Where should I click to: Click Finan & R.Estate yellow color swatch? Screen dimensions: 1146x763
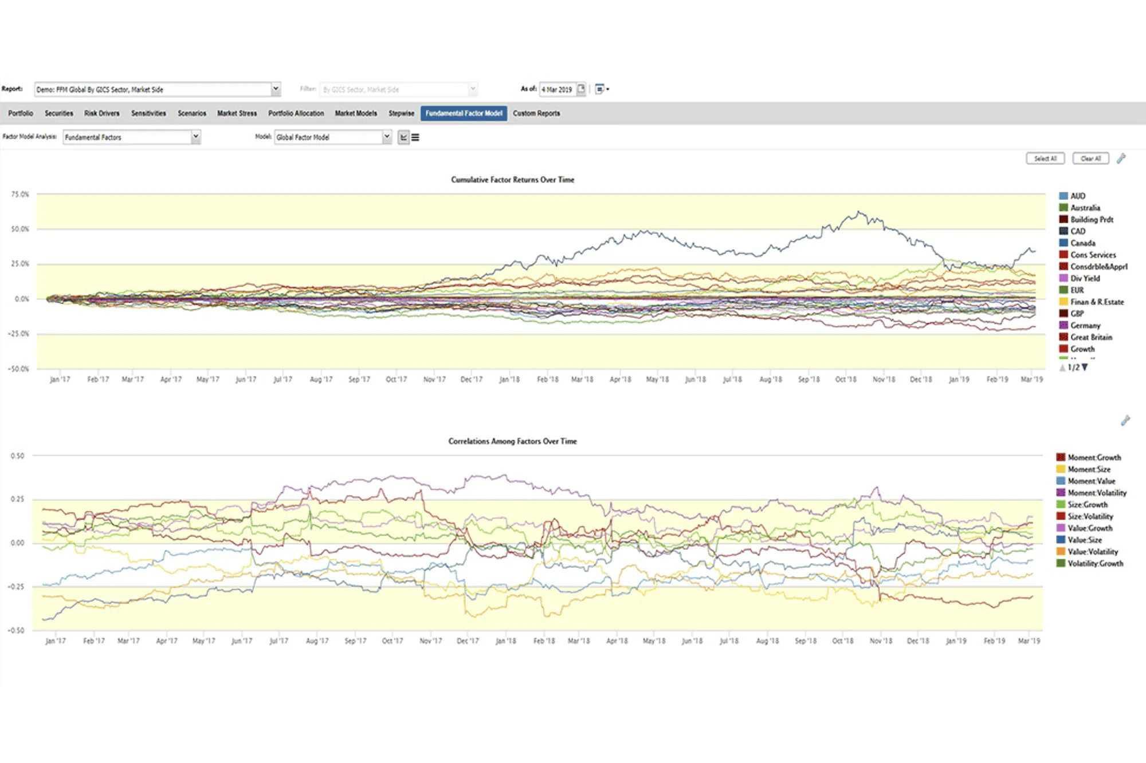pyautogui.click(x=1063, y=302)
